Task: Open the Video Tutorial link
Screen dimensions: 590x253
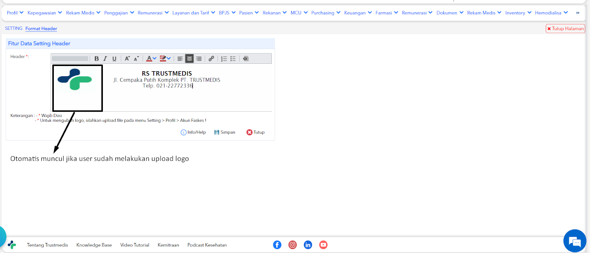Action: [x=135, y=245]
